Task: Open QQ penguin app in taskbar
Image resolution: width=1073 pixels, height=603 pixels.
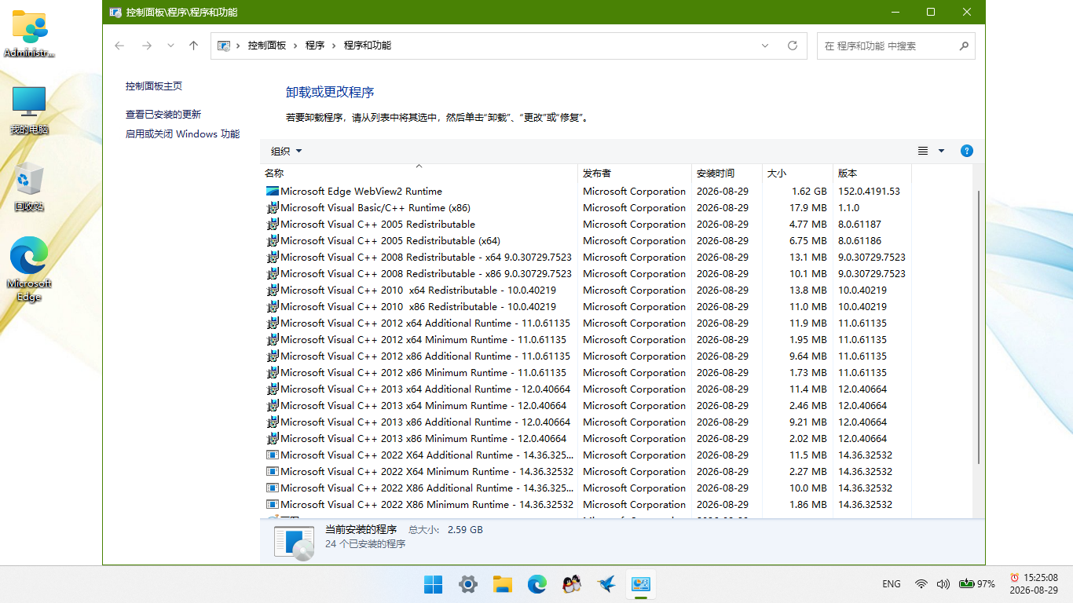Action: point(572,584)
